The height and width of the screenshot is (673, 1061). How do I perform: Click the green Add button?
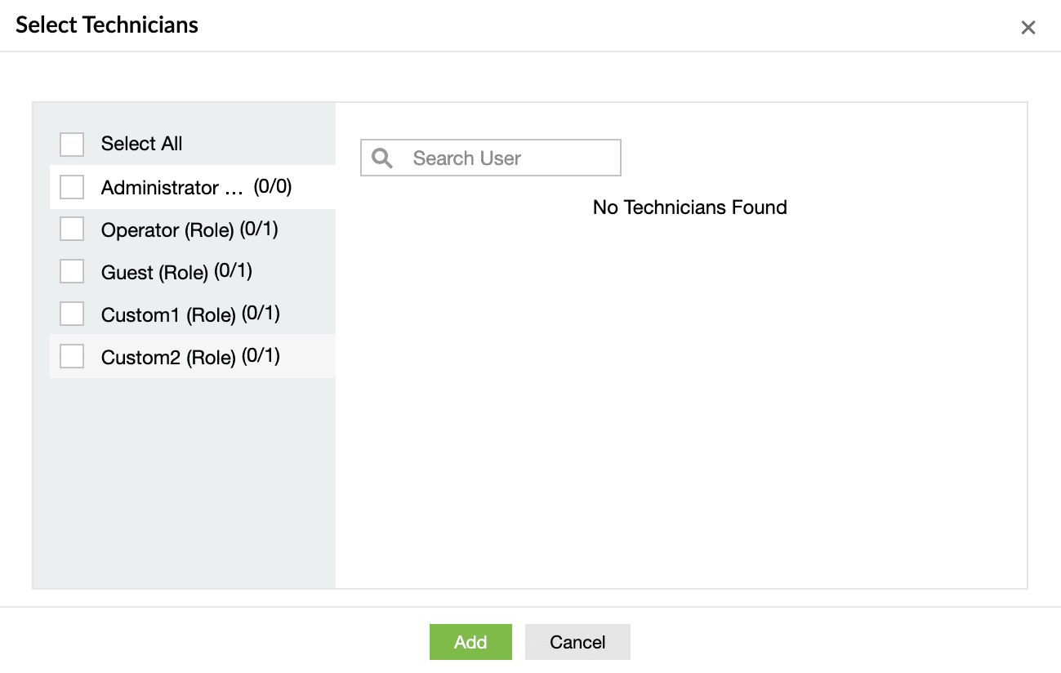470,642
